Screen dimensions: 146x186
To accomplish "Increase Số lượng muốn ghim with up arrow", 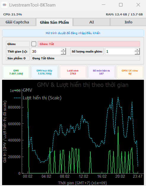I will 137,50.
